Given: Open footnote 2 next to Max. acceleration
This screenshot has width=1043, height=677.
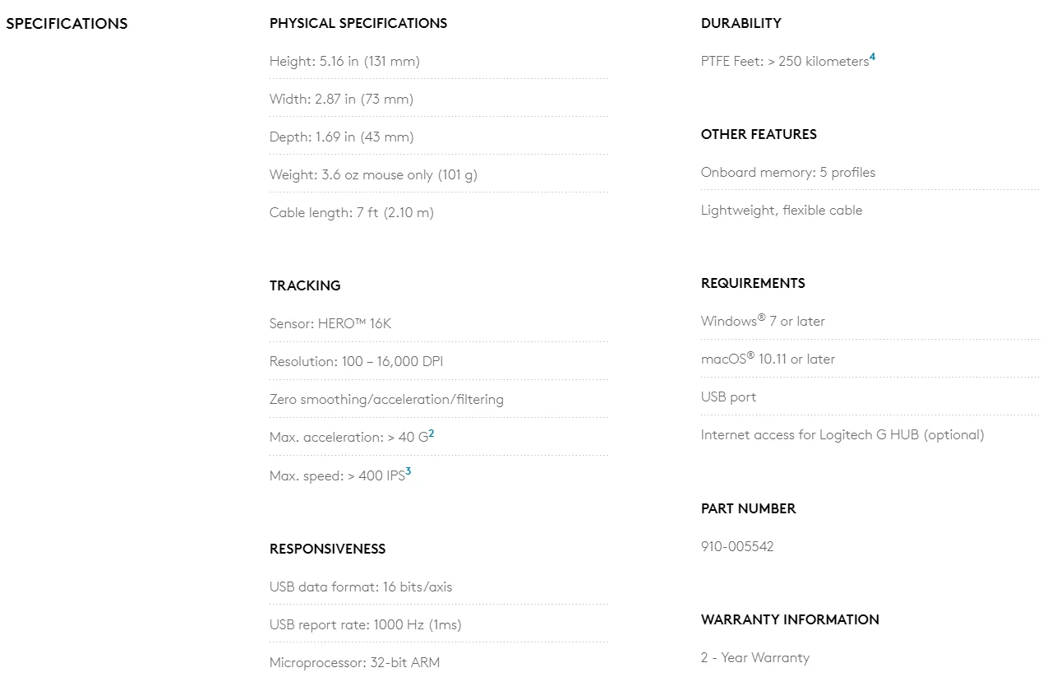Looking at the screenshot, I should click(432, 433).
